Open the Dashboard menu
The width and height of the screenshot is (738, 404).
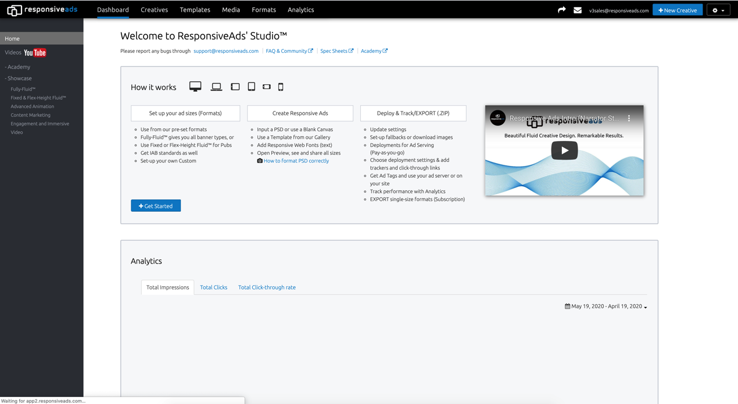[x=113, y=10]
